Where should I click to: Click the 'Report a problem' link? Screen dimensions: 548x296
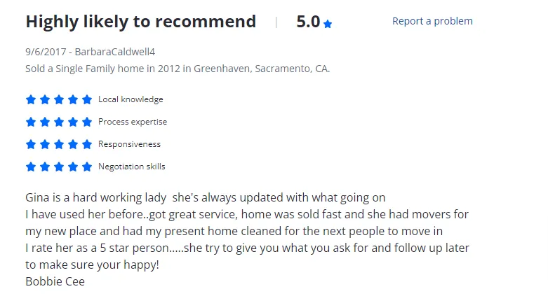432,21
